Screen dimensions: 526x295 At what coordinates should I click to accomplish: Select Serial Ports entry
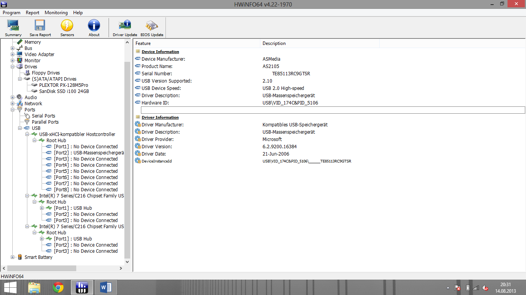pos(44,116)
